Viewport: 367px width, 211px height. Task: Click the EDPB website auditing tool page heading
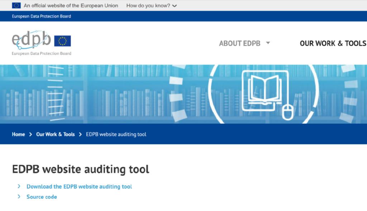pos(80,169)
